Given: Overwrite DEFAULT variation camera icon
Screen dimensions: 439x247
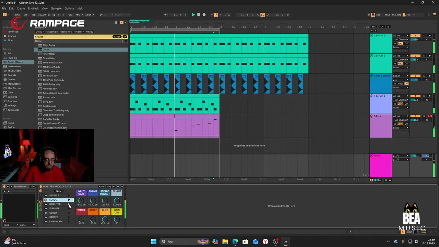Looking at the screenshot, I should click(46, 196).
